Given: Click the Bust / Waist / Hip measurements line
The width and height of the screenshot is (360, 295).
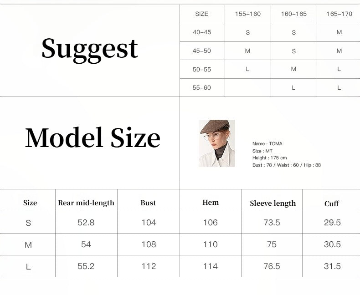Looking at the screenshot, I should pyautogui.click(x=287, y=165).
